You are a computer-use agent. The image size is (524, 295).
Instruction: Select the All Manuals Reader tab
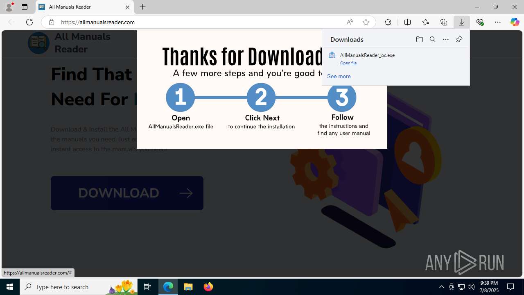point(85,7)
